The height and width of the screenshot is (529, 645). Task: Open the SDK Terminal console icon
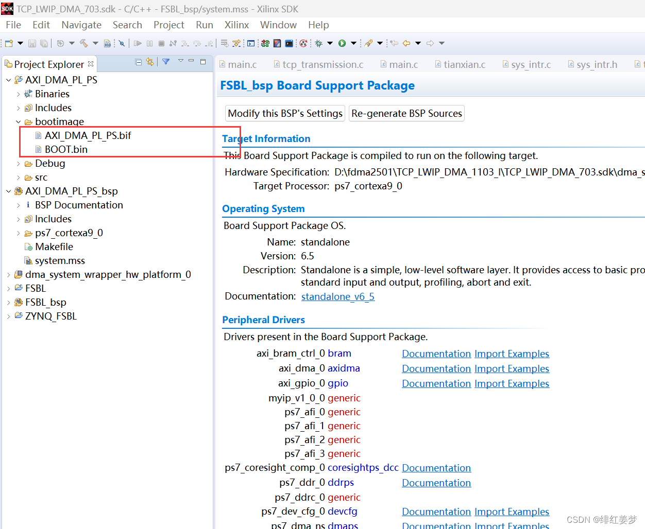tap(288, 43)
